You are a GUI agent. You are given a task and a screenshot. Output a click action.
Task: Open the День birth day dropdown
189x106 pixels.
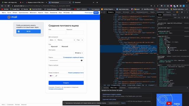(x=52, y=40)
